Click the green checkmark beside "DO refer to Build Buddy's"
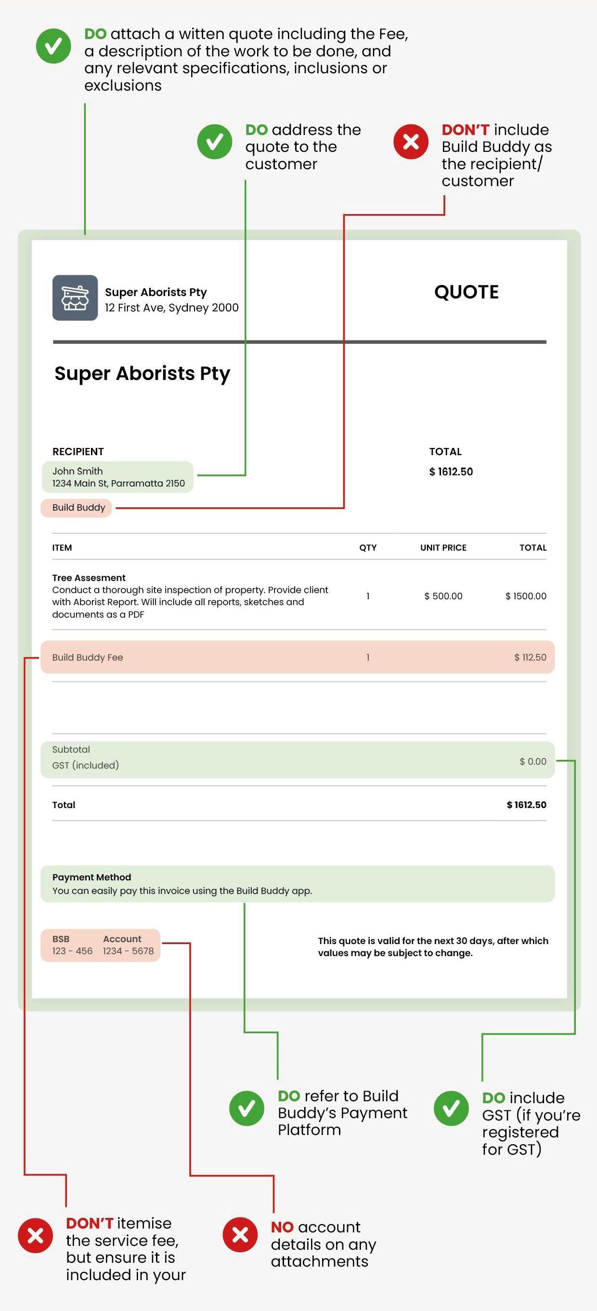The width and height of the screenshot is (597, 1311). tap(247, 1108)
